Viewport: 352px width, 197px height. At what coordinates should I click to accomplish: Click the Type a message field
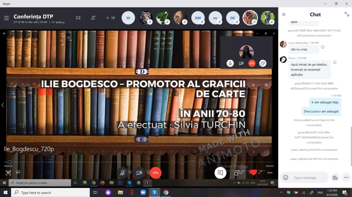tap(309, 178)
